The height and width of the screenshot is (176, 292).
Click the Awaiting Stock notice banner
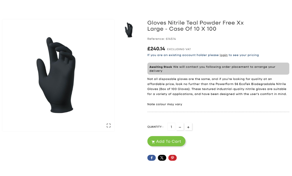click(218, 68)
